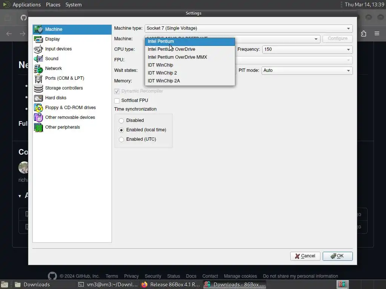Select the Machine category icon

coord(38,29)
